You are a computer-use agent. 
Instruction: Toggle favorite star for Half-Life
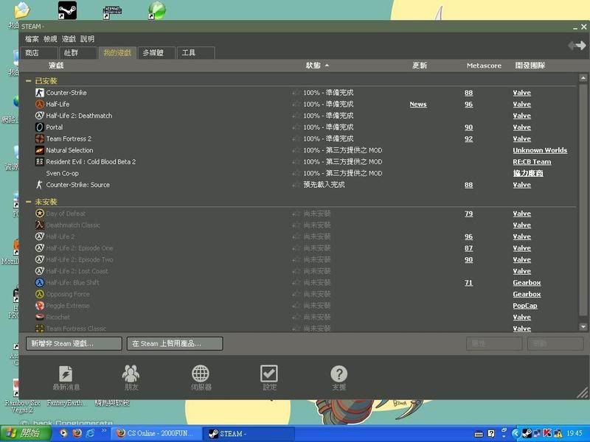click(296, 105)
